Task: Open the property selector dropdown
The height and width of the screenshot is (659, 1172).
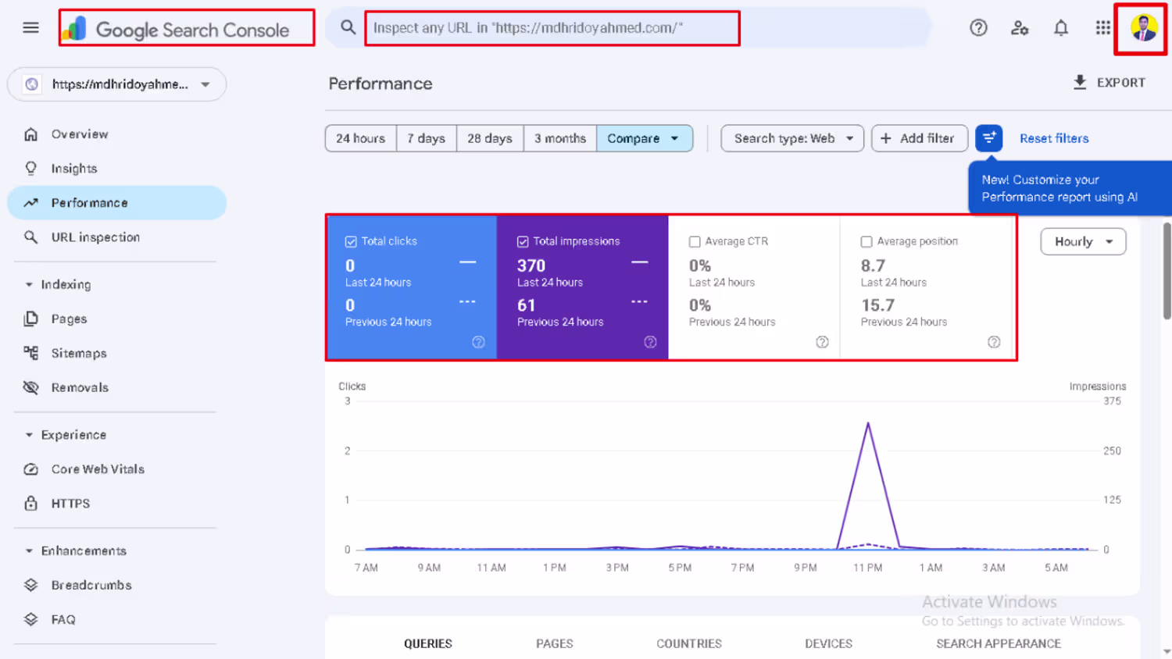Action: click(117, 84)
